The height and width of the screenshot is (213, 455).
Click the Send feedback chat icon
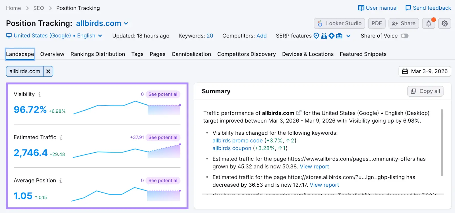point(408,8)
